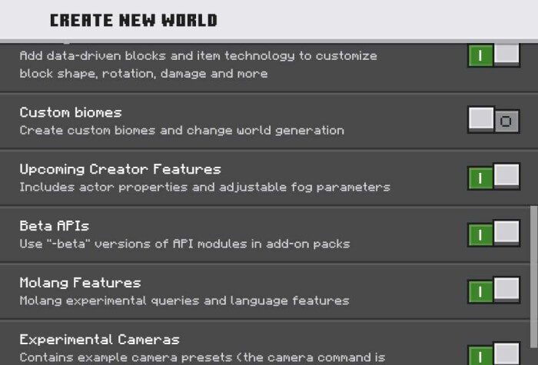Enable the Custom biomes toggle
Viewport: 538px width, 365px height.
click(494, 120)
